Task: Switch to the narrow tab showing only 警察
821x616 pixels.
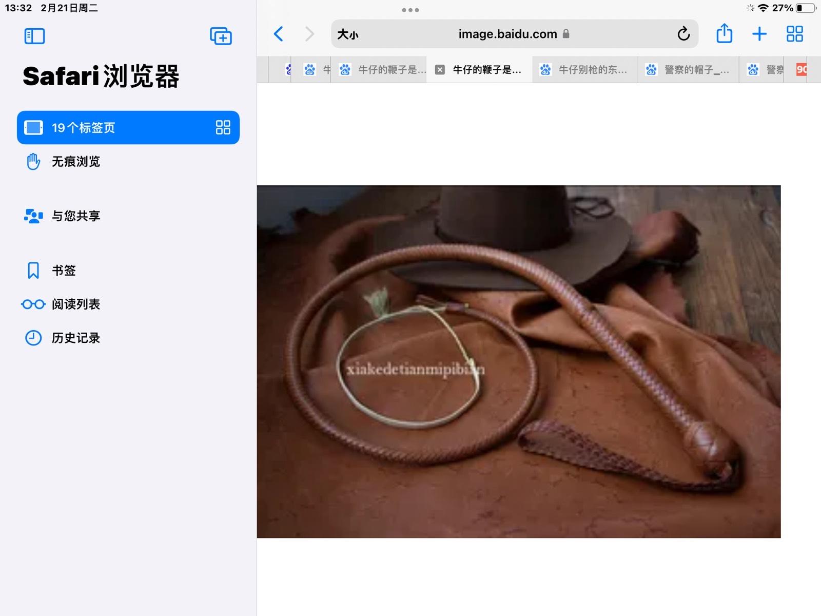Action: click(x=762, y=70)
